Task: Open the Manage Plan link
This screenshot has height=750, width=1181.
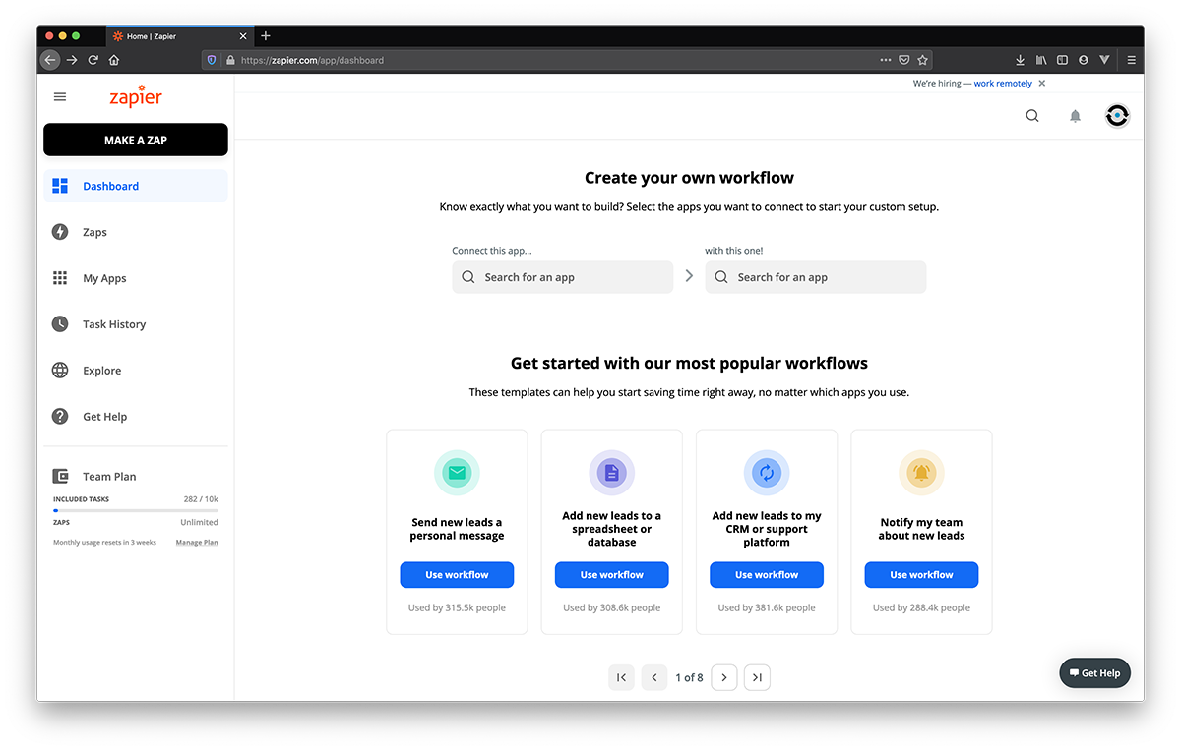Action: (197, 543)
